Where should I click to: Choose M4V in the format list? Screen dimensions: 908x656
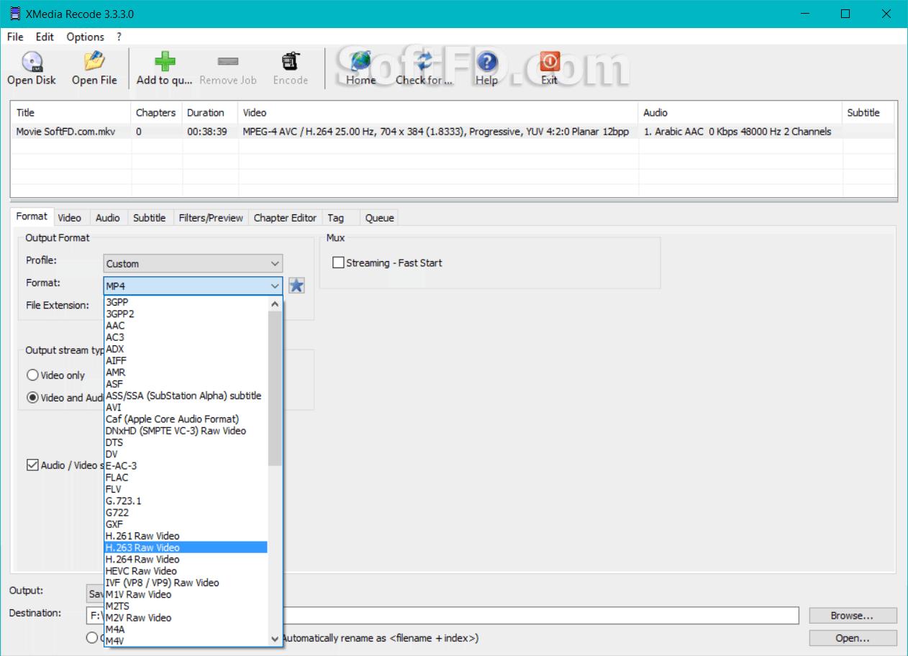[186, 641]
